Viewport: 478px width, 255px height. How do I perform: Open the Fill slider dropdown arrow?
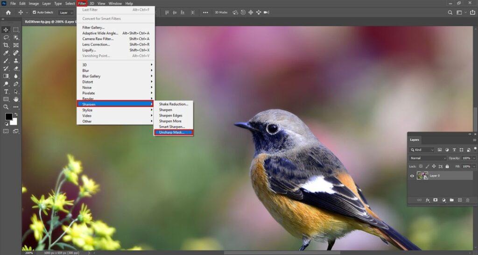tap(474, 167)
